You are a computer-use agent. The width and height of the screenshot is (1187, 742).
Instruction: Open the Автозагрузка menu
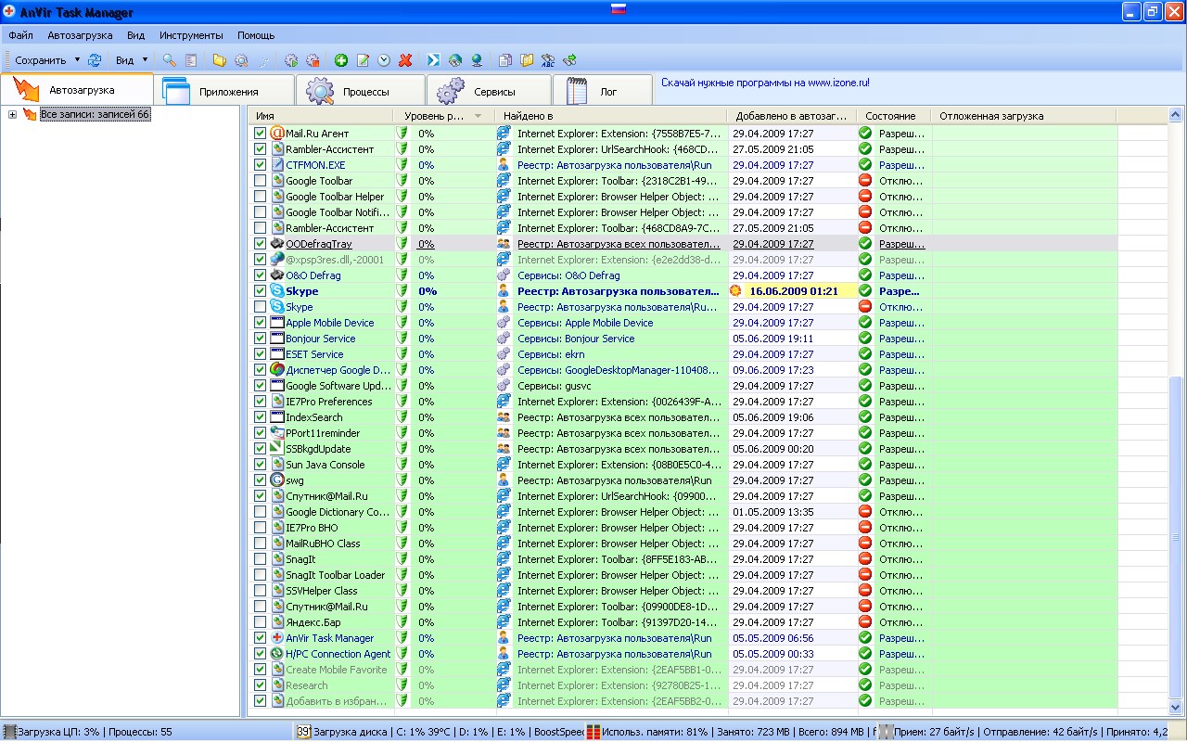click(80, 35)
